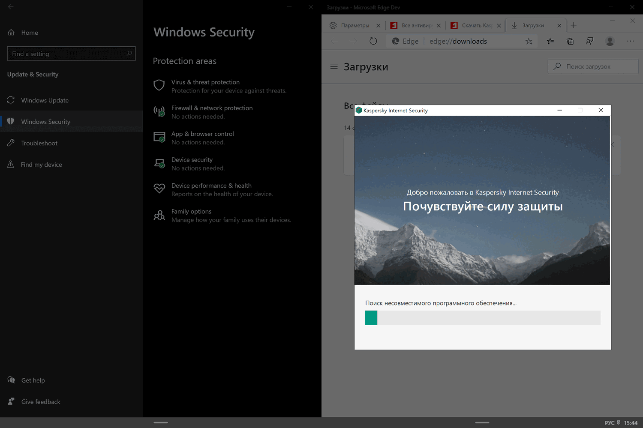
Task: Click the App & browser control icon
Action: [x=159, y=137]
